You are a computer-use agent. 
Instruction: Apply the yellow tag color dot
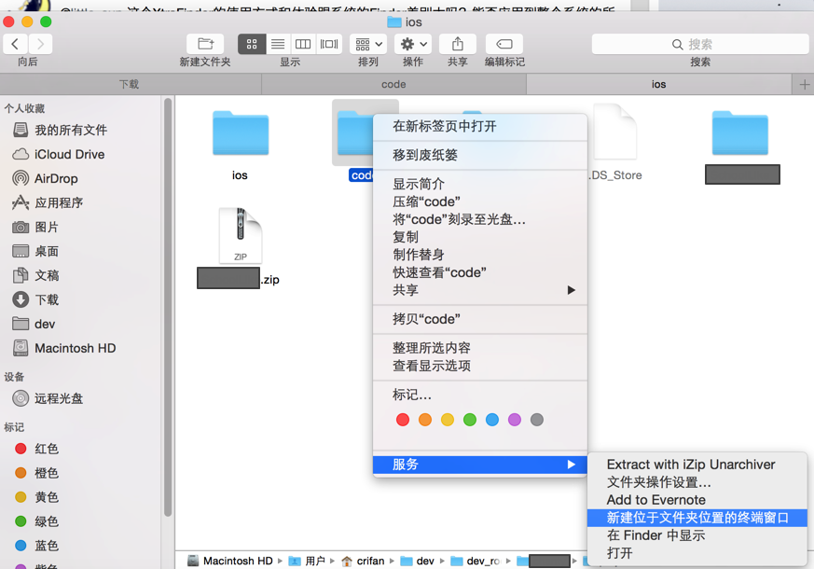pos(448,420)
